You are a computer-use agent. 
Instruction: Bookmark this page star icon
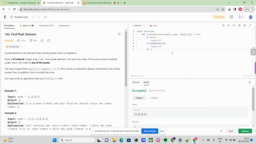point(223,9)
